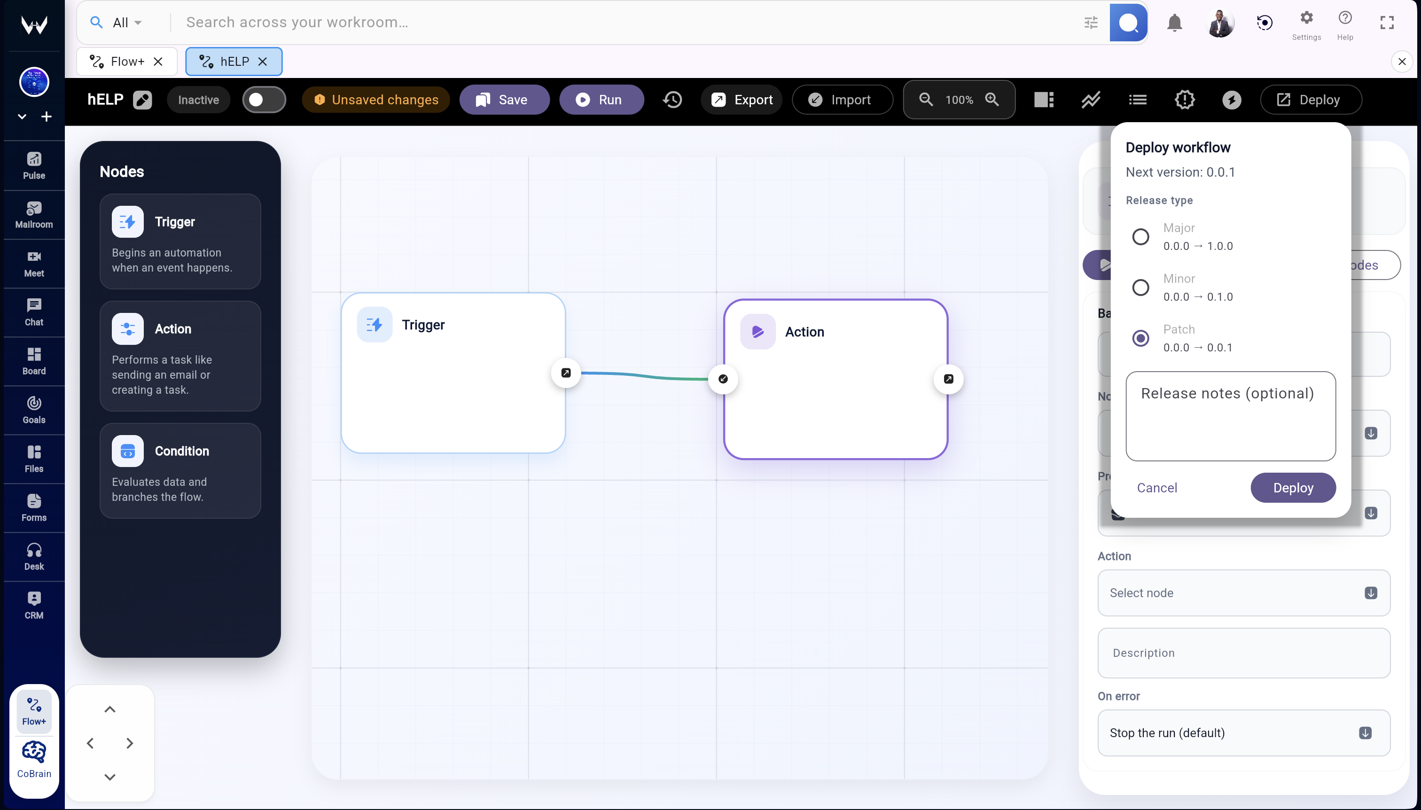Select the Chat icon in the sidebar
The image size is (1421, 810).
pos(33,312)
